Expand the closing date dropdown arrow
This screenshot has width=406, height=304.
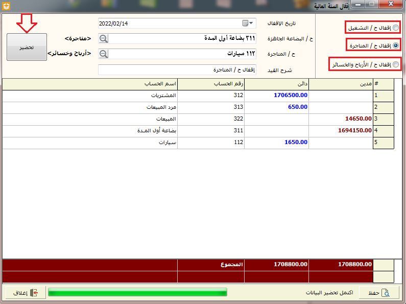click(252, 24)
